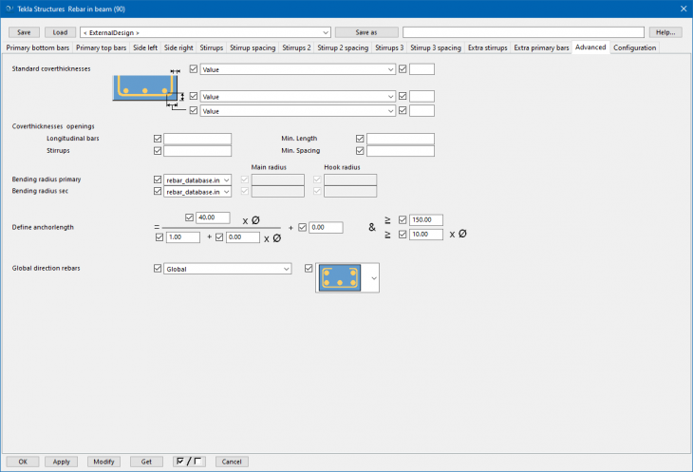The width and height of the screenshot is (693, 472).
Task: Disable the 150.00 minimum anchor length checkbox
Action: 403,219
